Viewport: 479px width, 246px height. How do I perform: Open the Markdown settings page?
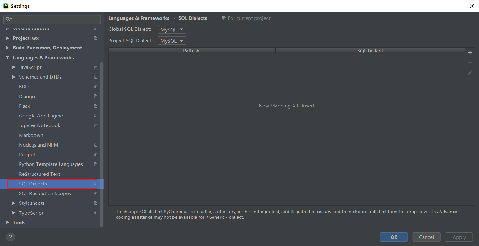[31, 135]
